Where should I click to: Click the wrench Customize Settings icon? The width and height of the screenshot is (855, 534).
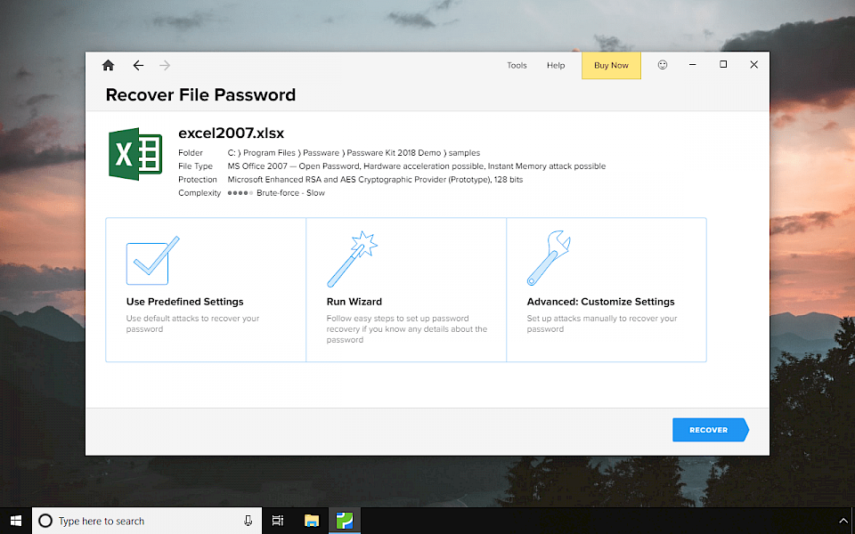point(549,258)
